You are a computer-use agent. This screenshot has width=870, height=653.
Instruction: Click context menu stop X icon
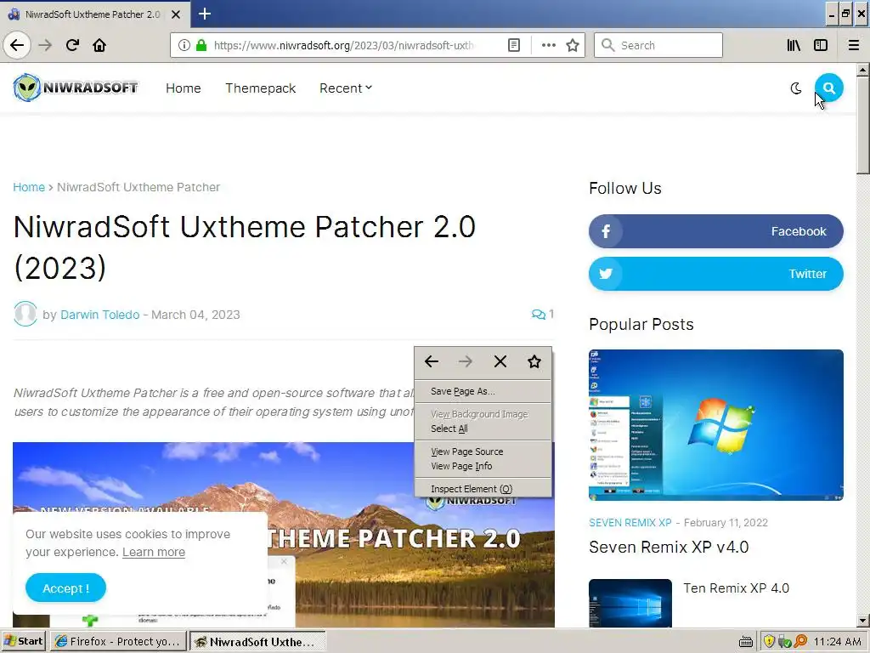pyautogui.click(x=500, y=361)
